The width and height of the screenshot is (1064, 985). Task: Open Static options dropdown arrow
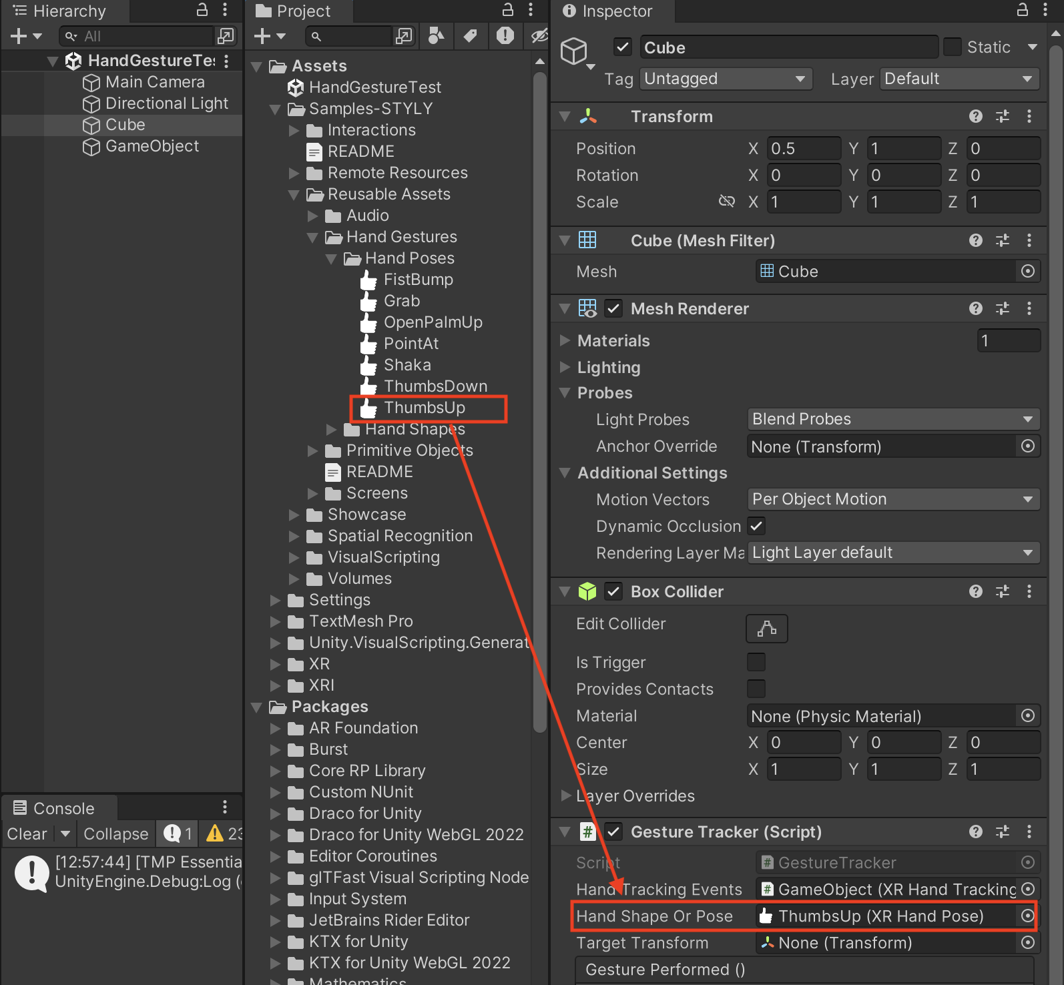tap(1032, 47)
